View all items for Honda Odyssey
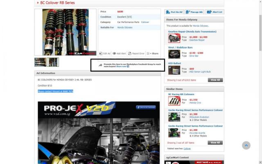Image resolution: width=262 pixels, height=164 pixels. pyautogui.click(x=215, y=80)
